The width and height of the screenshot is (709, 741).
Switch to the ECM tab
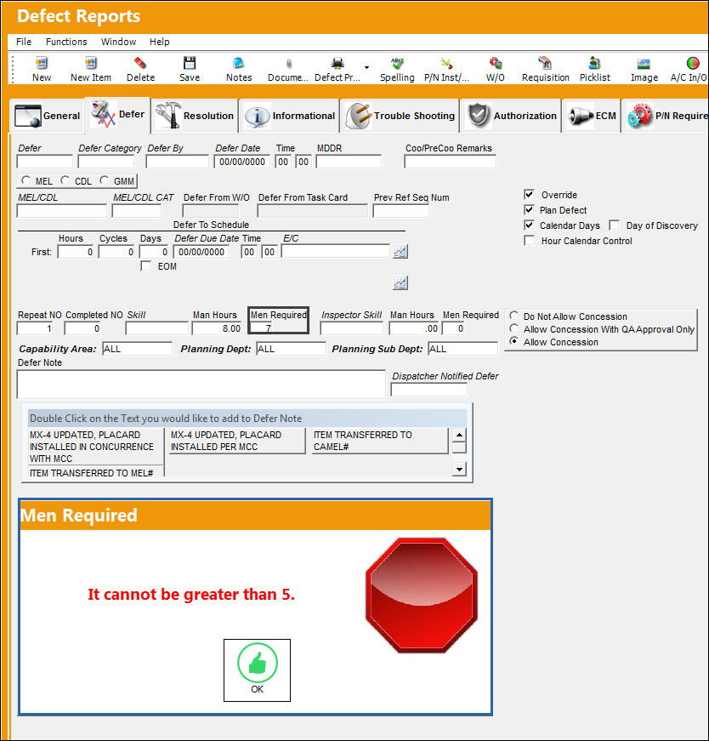coord(592,116)
